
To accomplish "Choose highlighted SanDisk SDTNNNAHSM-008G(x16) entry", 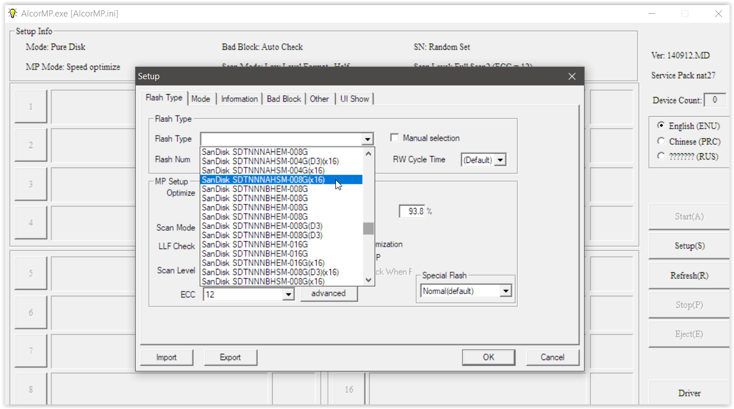I will point(282,179).
